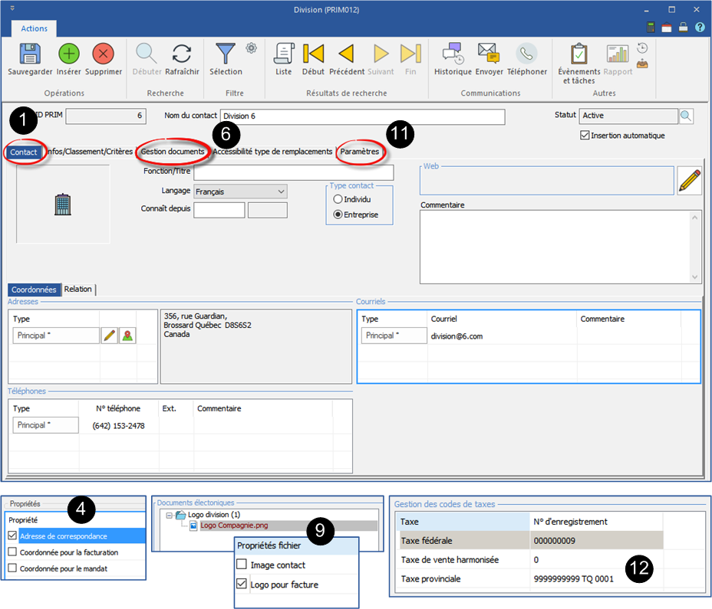
Task: Click the building contact image
Action: pyautogui.click(x=63, y=205)
